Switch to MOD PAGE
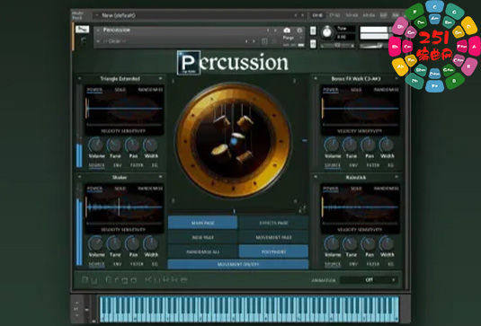481x326 pixels. point(202,237)
